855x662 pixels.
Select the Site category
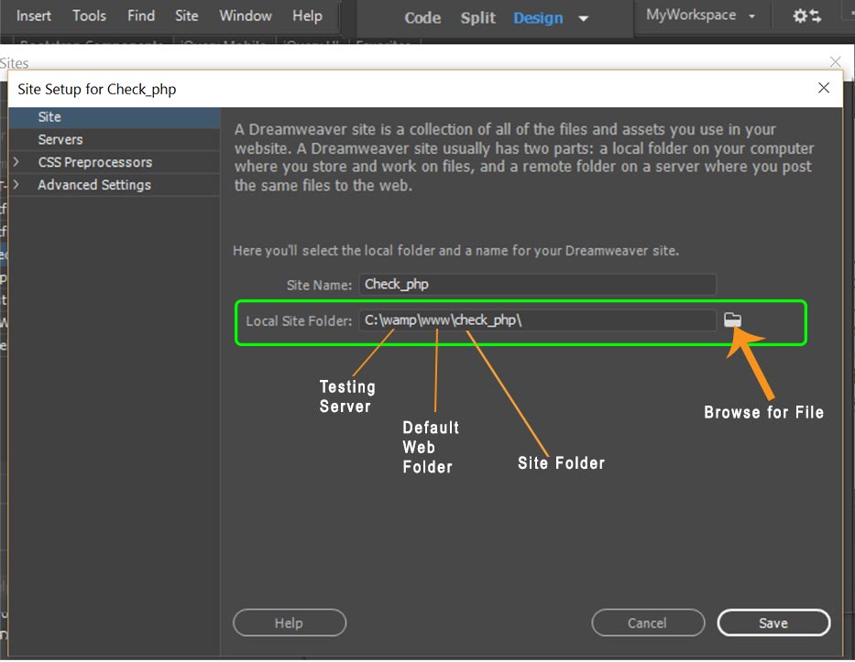[49, 117]
